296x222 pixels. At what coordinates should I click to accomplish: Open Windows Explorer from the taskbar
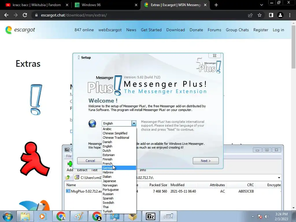point(25,216)
